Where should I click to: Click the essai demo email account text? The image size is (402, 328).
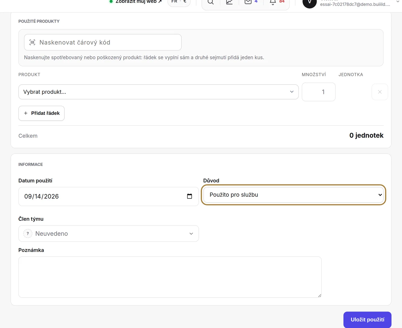pyautogui.click(x=355, y=4)
